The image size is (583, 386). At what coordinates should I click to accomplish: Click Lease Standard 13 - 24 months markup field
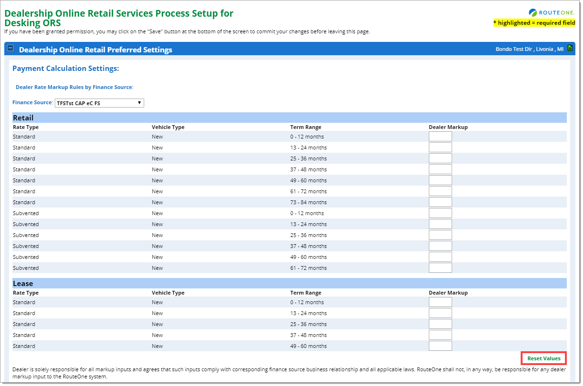coord(440,313)
